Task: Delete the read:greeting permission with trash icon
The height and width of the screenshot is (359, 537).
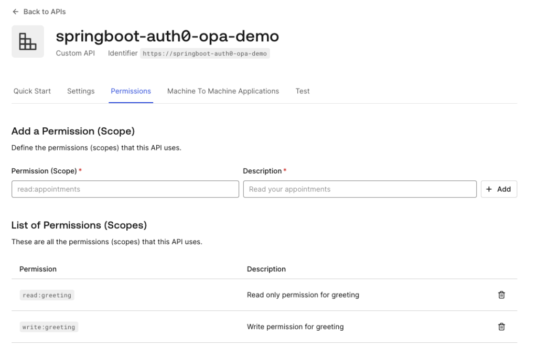Action: click(x=501, y=295)
